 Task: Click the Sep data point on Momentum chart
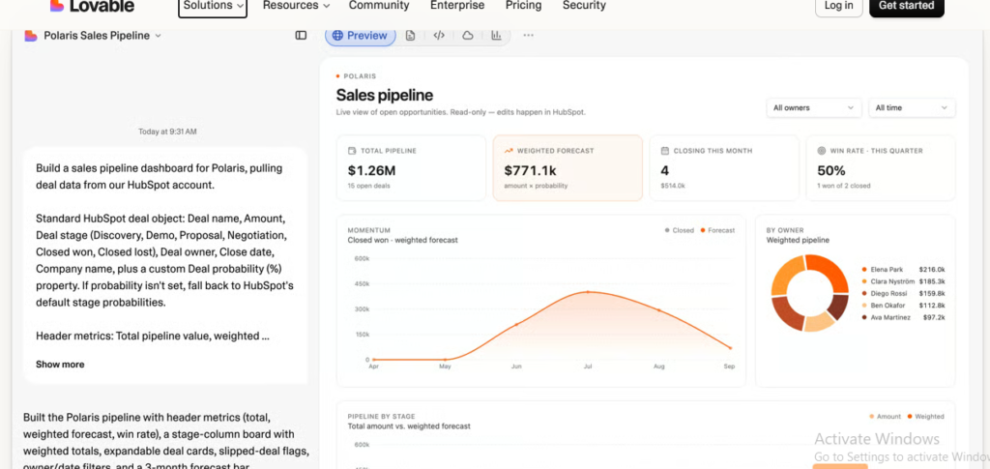coord(731,348)
